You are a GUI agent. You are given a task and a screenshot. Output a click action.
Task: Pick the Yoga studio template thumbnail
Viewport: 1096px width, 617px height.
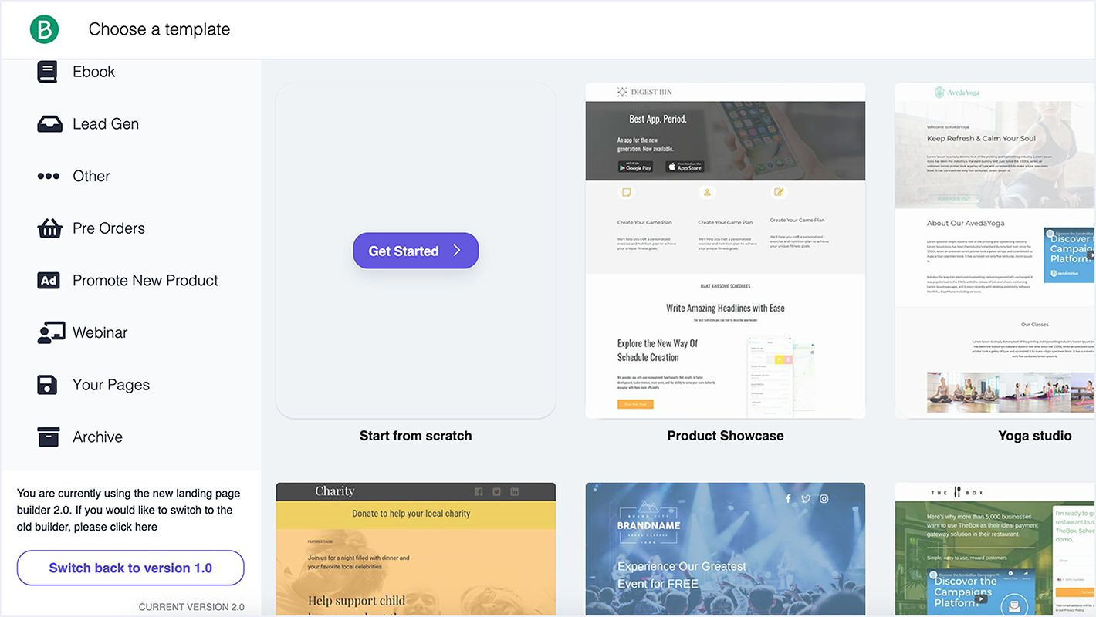995,251
